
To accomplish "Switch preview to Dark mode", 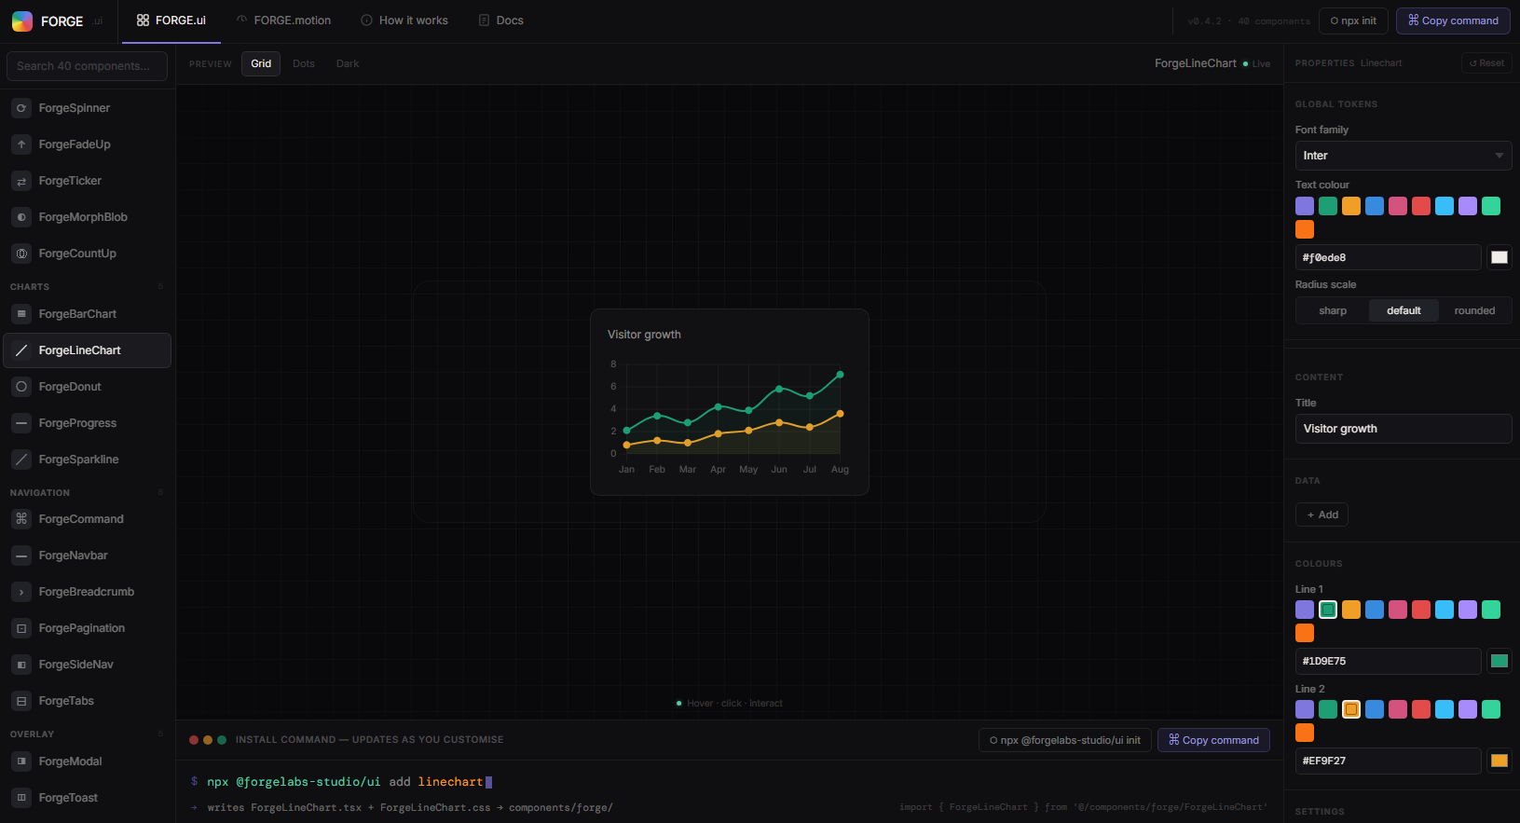I will (x=348, y=63).
